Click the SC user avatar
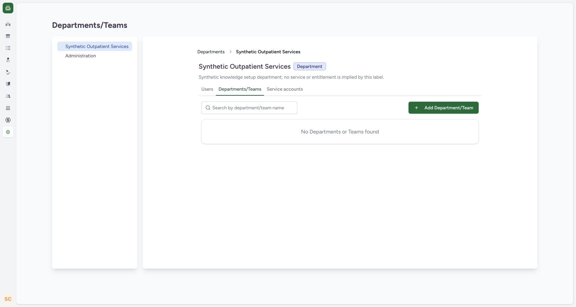Viewport: 576px width, 307px height. [8, 299]
